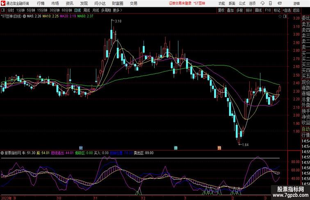
Task: Open the 问小达 menu
Action: click(x=100, y=3)
